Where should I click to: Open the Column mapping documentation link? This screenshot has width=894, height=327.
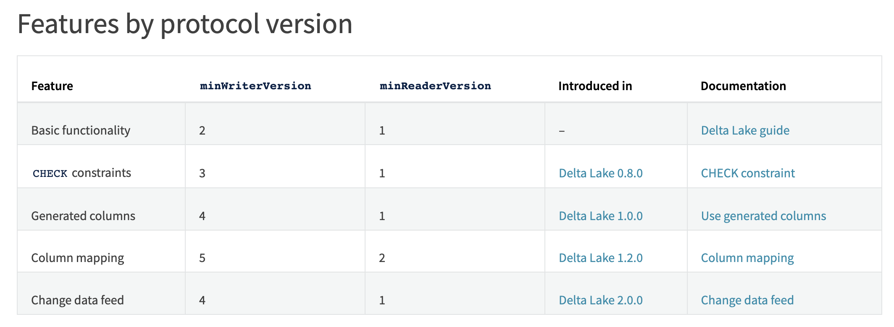747,258
